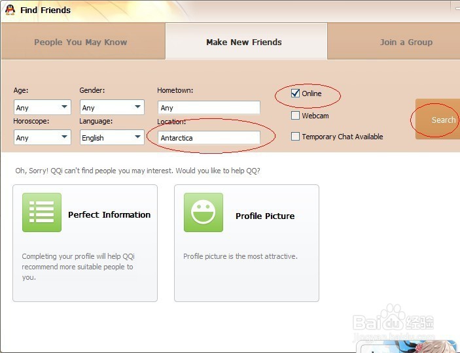Click 'Profile picture is the most attractive' text
This screenshot has width=460, height=353.
coord(240,256)
